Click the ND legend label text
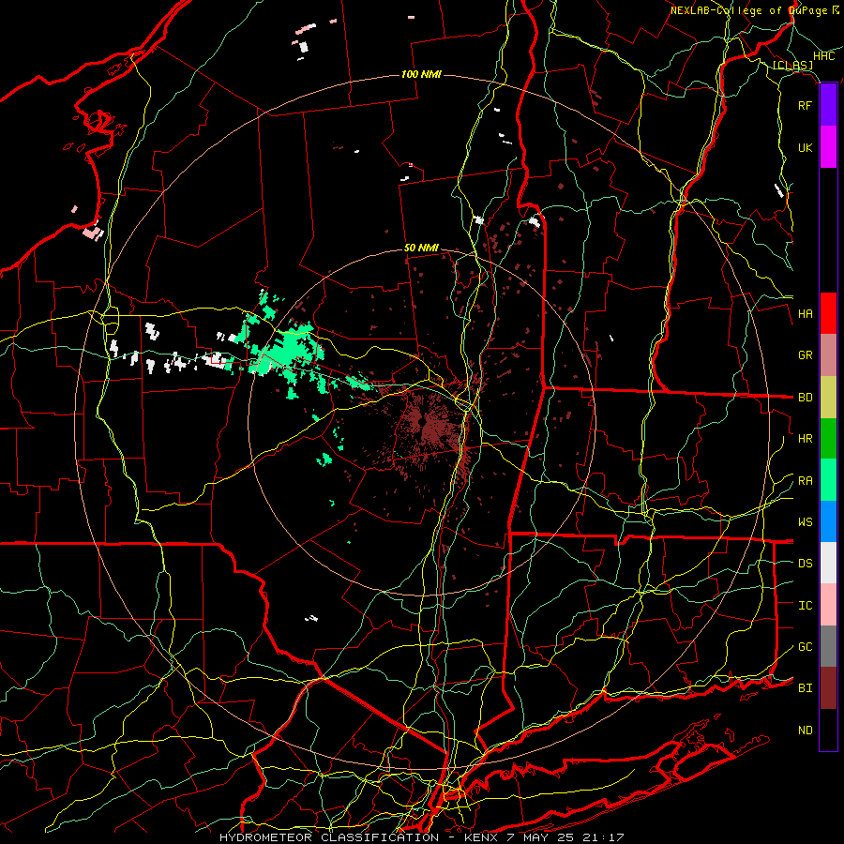 (805, 730)
